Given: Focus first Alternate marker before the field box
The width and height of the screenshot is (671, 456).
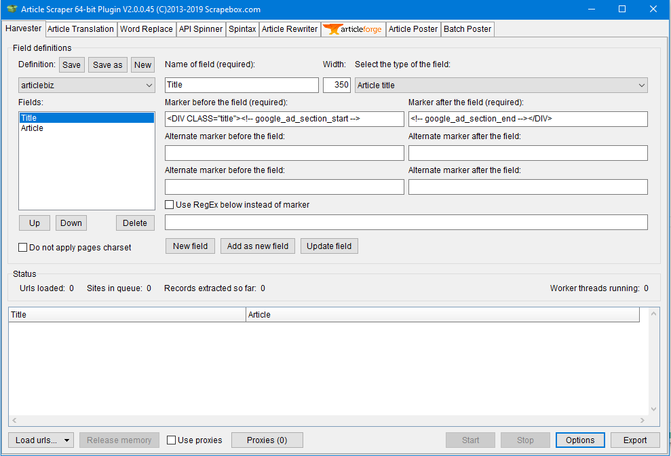Looking at the screenshot, I should click(284, 153).
